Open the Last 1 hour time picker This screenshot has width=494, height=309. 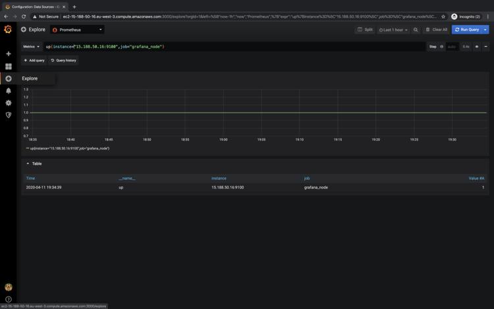click(x=393, y=30)
